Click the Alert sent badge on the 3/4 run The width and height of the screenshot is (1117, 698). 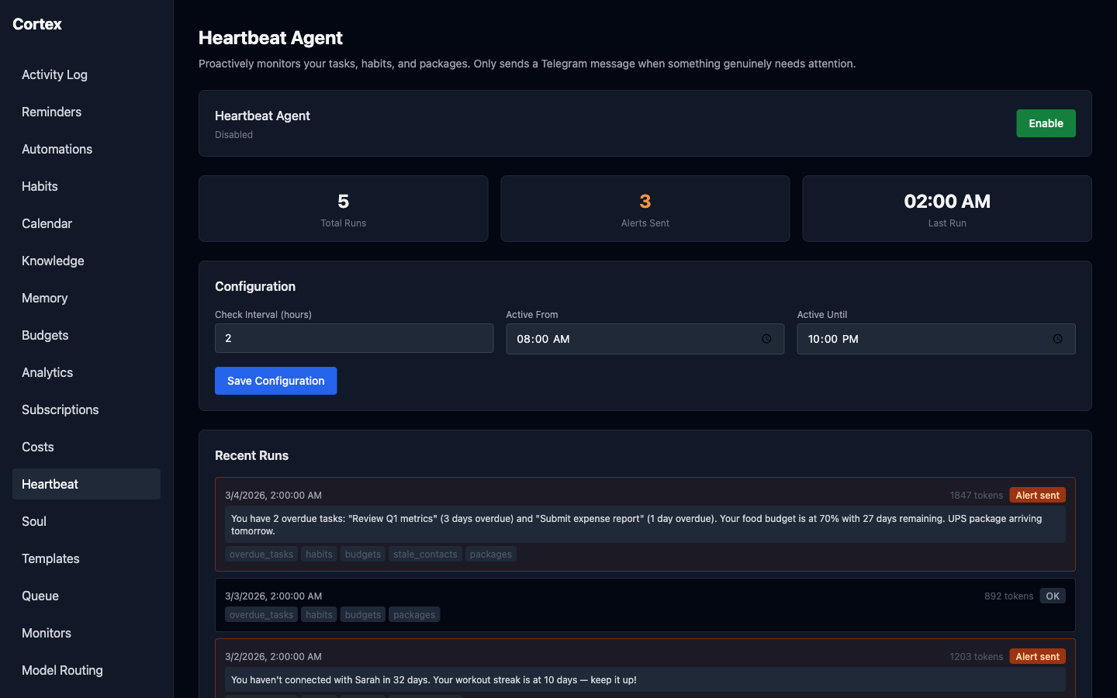1037,495
